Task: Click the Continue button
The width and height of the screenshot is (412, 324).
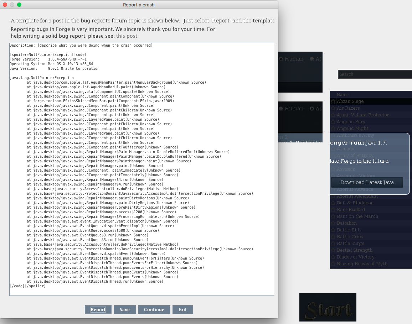Action: 154,310
